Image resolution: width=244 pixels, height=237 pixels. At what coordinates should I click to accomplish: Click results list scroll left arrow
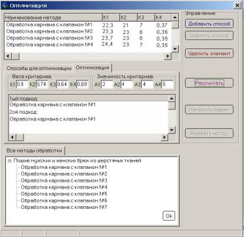pos(12,137)
